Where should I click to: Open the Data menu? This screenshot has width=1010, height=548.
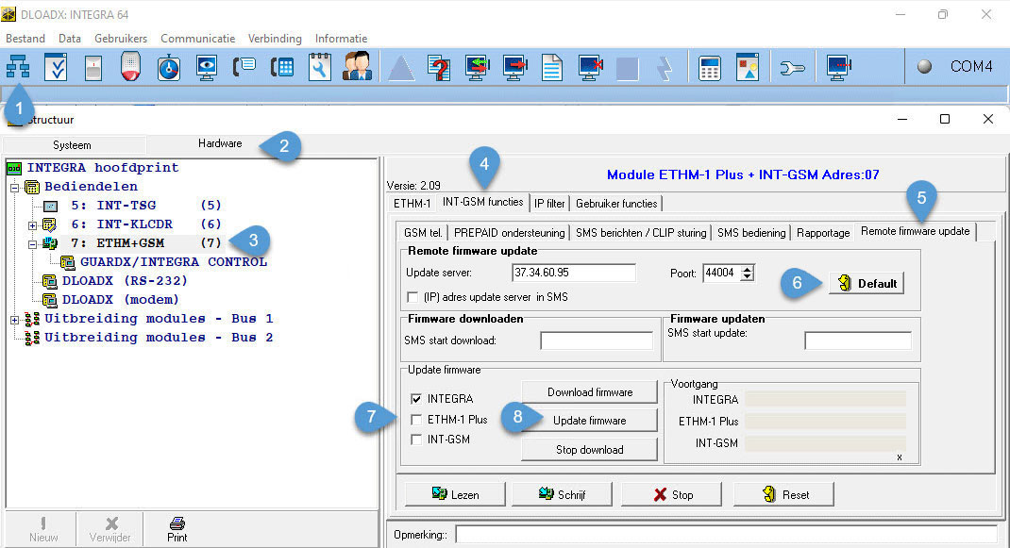[x=70, y=39]
